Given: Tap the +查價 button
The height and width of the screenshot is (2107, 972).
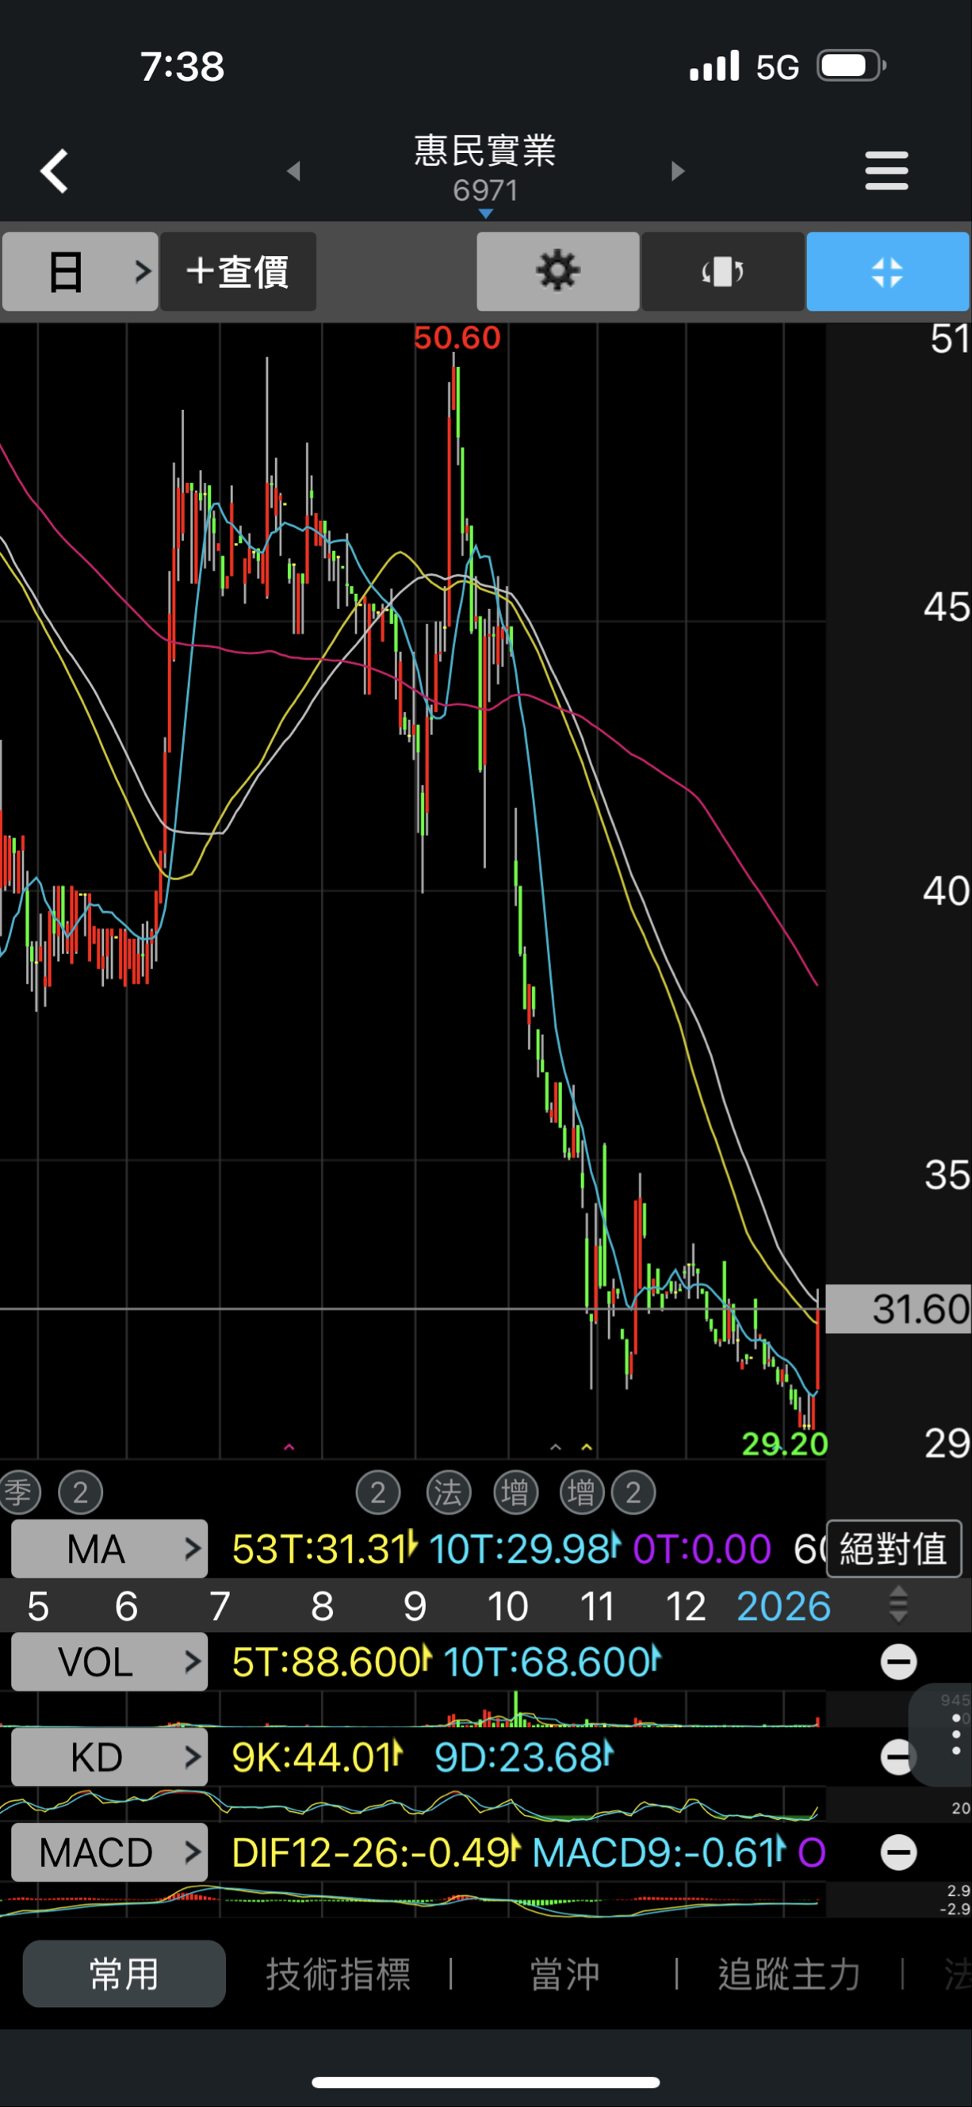Looking at the screenshot, I should pyautogui.click(x=238, y=270).
